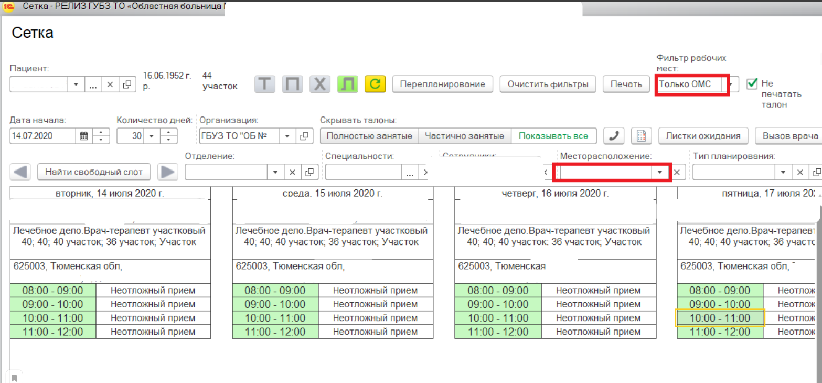Click the green Л icon button
Screen dimensions: 822x383
point(347,84)
